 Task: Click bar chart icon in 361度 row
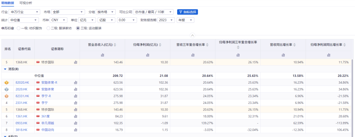tap(76, 116)
